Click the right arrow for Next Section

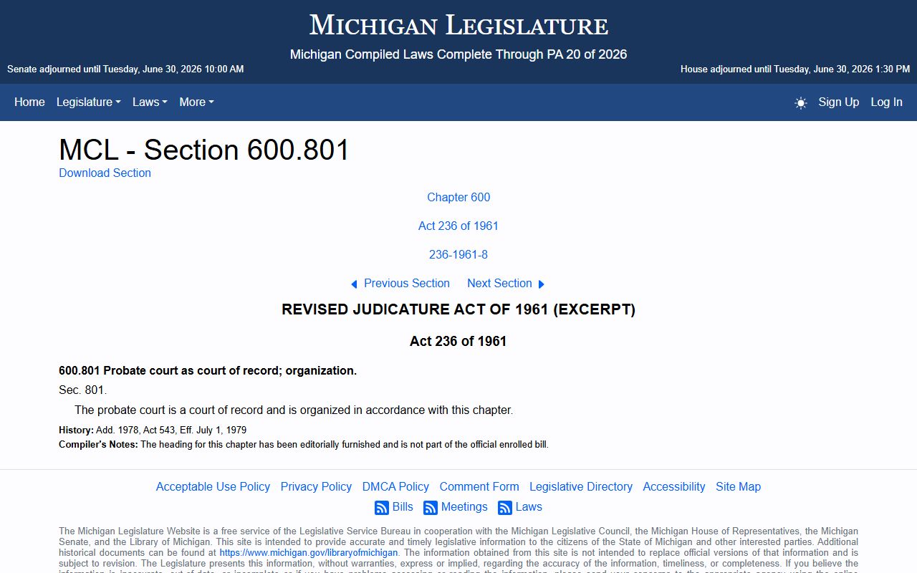[x=542, y=284]
